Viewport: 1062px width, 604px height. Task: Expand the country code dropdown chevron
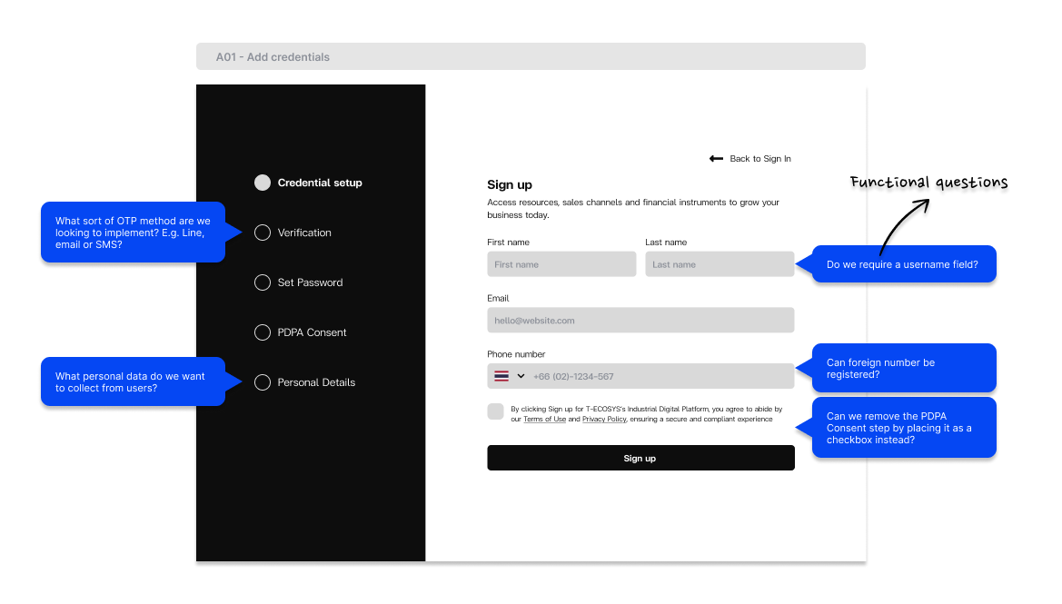[x=521, y=376]
